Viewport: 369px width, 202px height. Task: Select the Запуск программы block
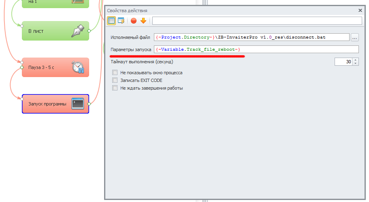pos(55,104)
